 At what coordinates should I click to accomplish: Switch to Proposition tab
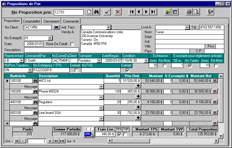pos(12,21)
